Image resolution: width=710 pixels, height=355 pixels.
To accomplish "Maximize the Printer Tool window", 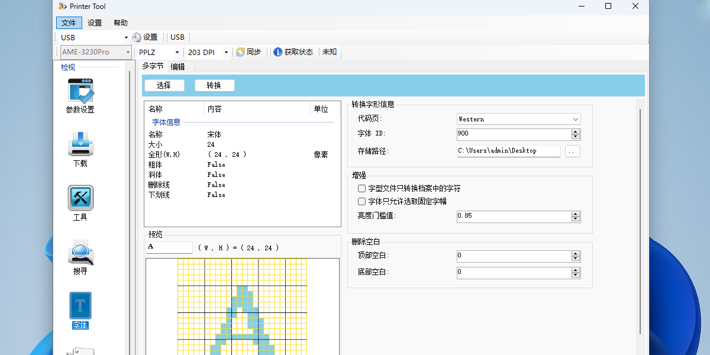I will tap(608, 7).
